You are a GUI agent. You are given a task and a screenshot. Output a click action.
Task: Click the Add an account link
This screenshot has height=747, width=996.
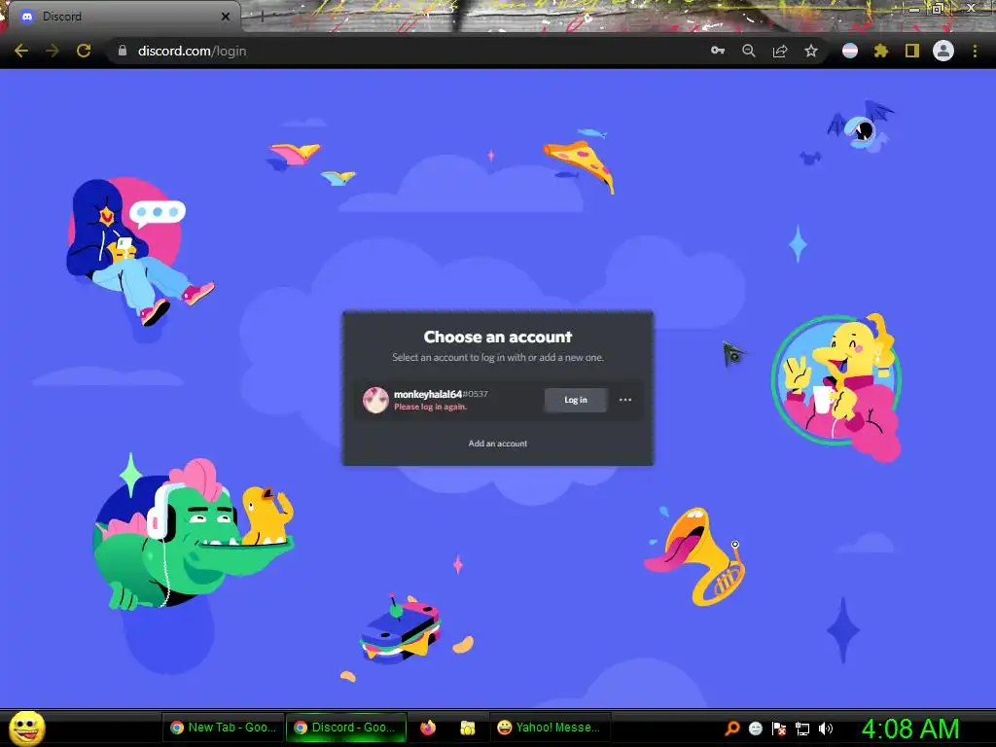497,444
